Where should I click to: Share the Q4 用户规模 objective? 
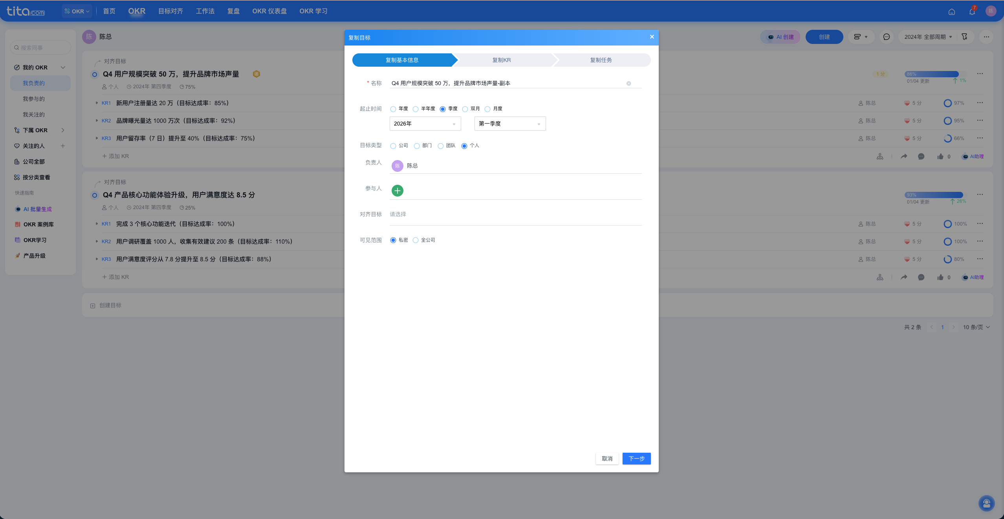(904, 157)
